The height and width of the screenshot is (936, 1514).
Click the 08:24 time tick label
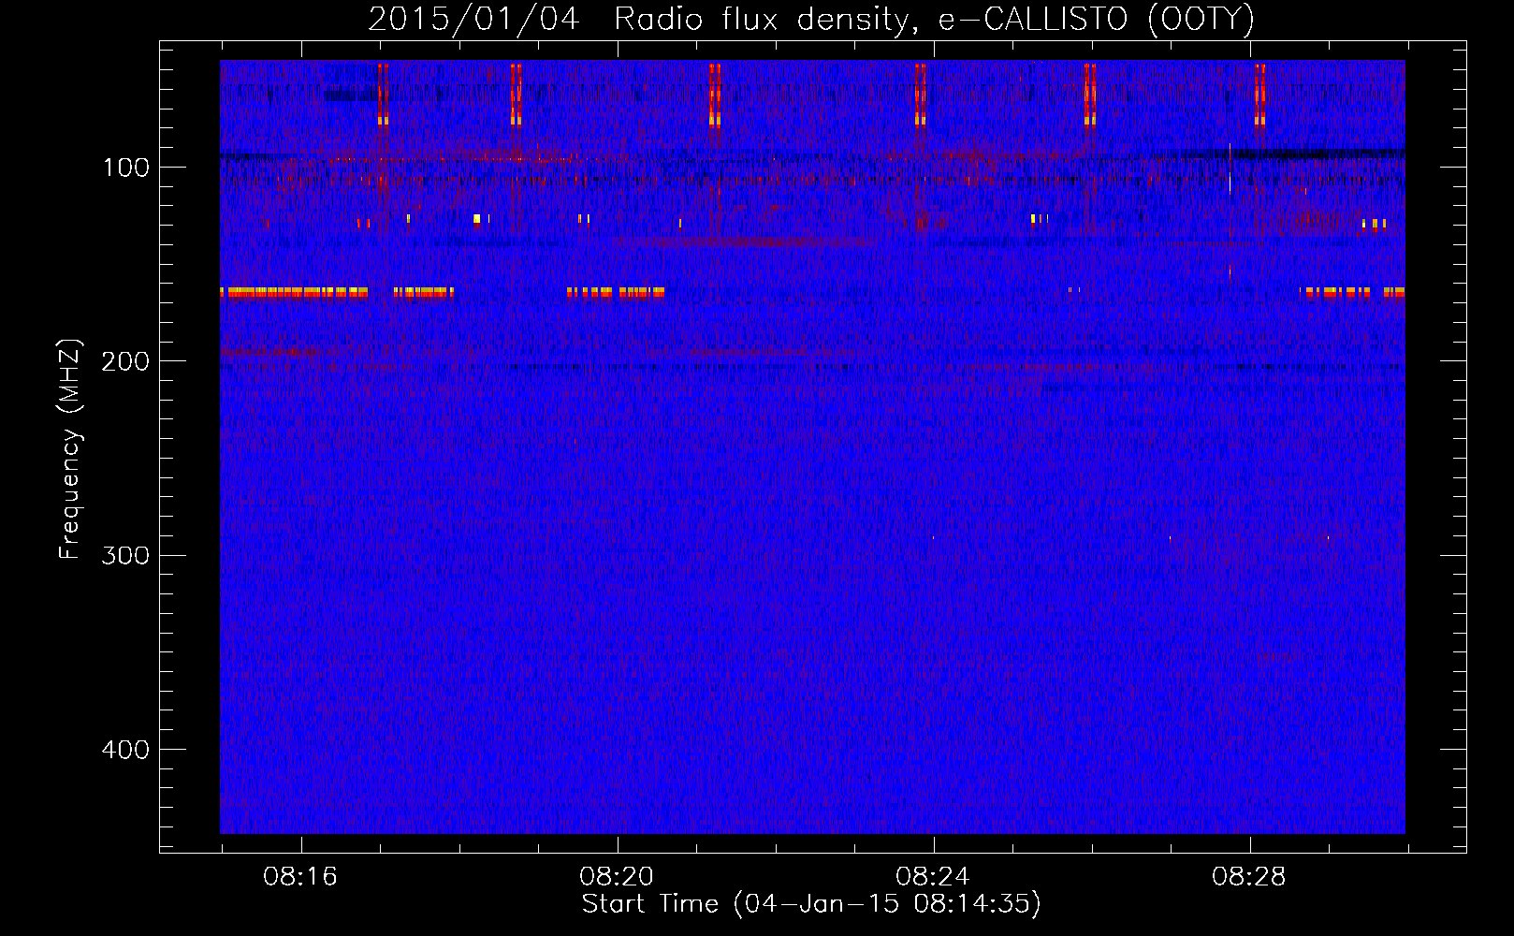pos(933,877)
